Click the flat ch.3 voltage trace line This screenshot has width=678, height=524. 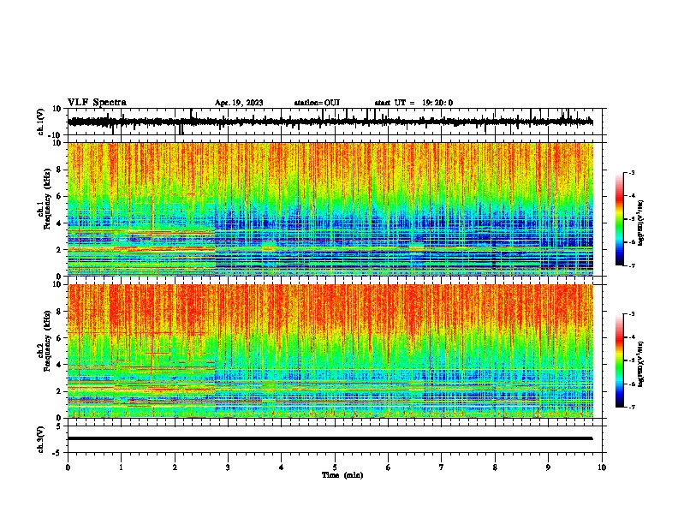(x=330, y=438)
